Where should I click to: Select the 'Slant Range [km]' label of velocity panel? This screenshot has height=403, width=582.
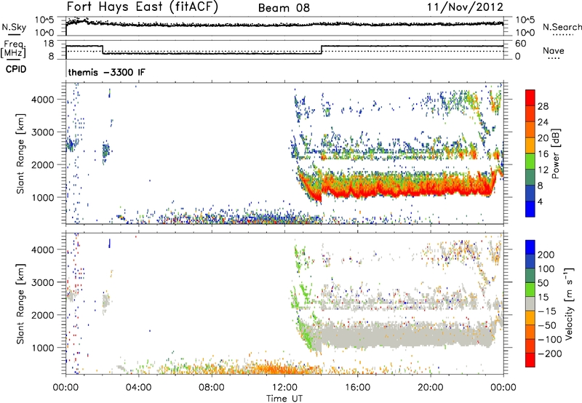[20, 304]
